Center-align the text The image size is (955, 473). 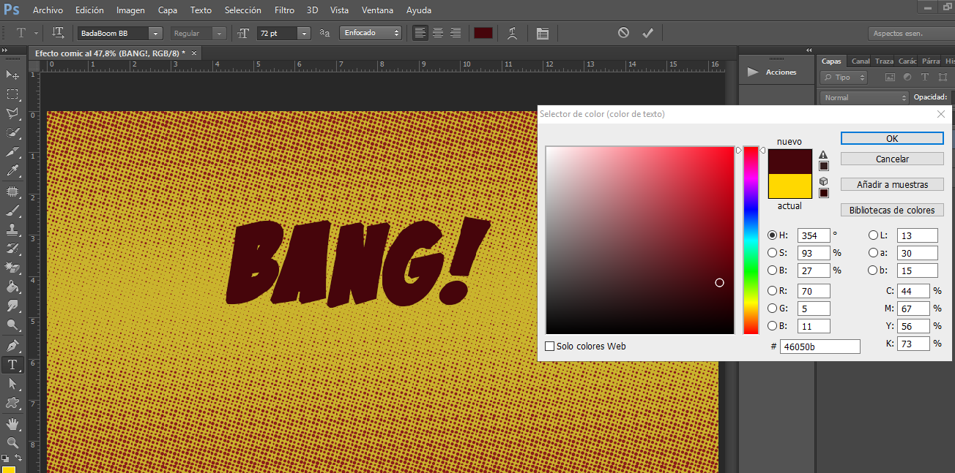pyautogui.click(x=438, y=33)
